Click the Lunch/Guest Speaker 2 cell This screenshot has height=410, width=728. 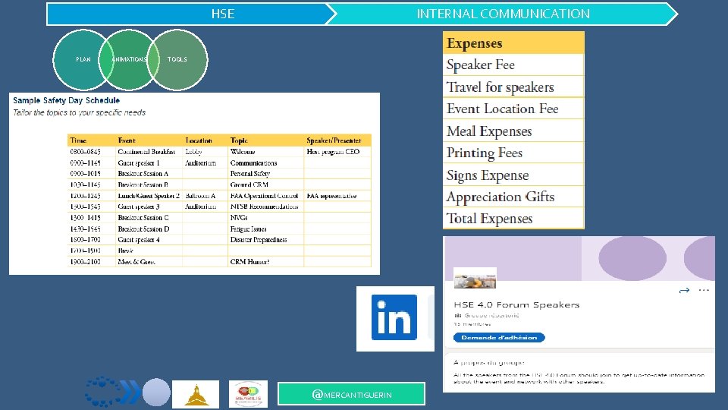(x=149, y=196)
